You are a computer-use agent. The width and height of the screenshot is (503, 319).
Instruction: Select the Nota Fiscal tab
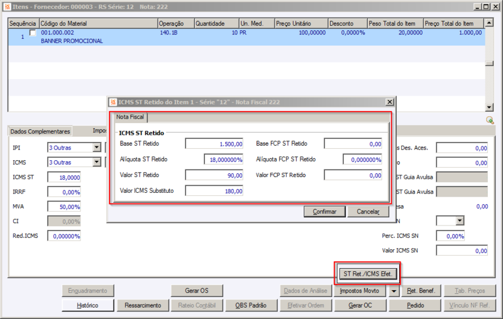point(130,117)
